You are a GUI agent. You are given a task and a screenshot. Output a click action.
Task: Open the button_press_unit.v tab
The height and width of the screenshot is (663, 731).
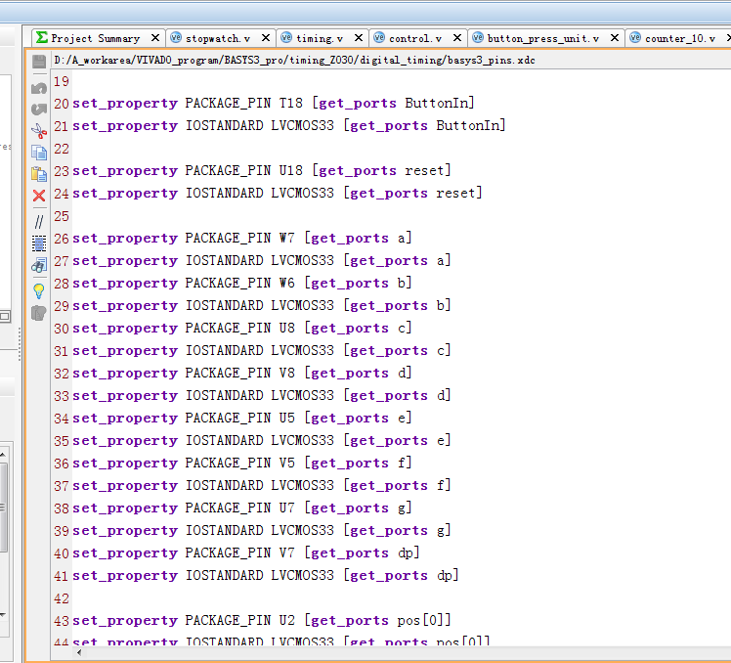coord(542,38)
